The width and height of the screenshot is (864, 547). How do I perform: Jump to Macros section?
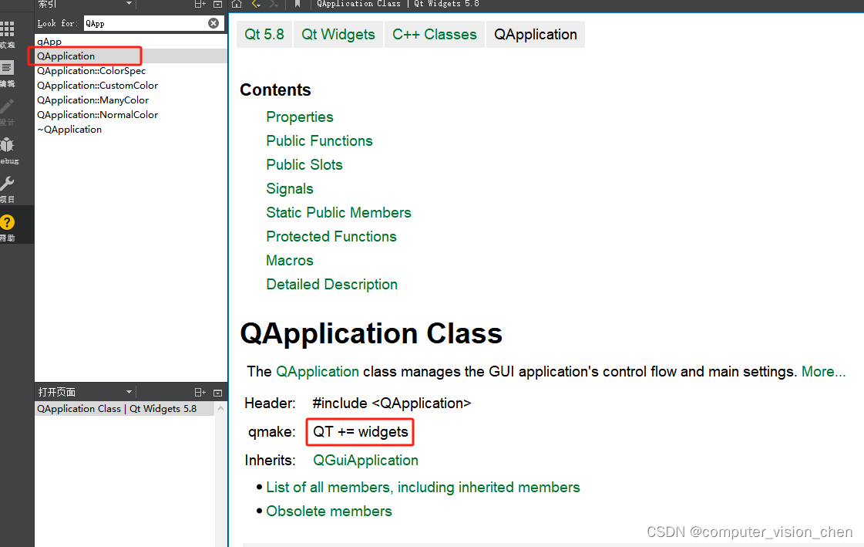tap(289, 260)
